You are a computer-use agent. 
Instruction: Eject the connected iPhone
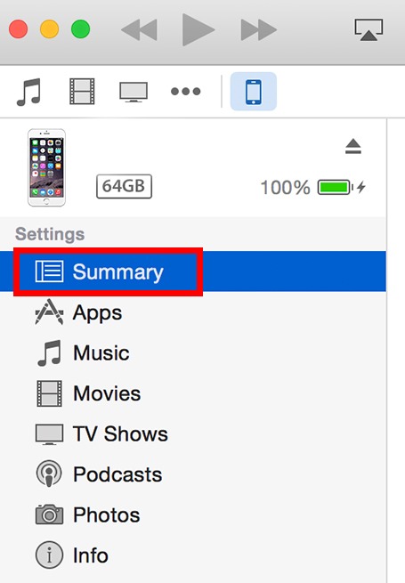[x=353, y=146]
